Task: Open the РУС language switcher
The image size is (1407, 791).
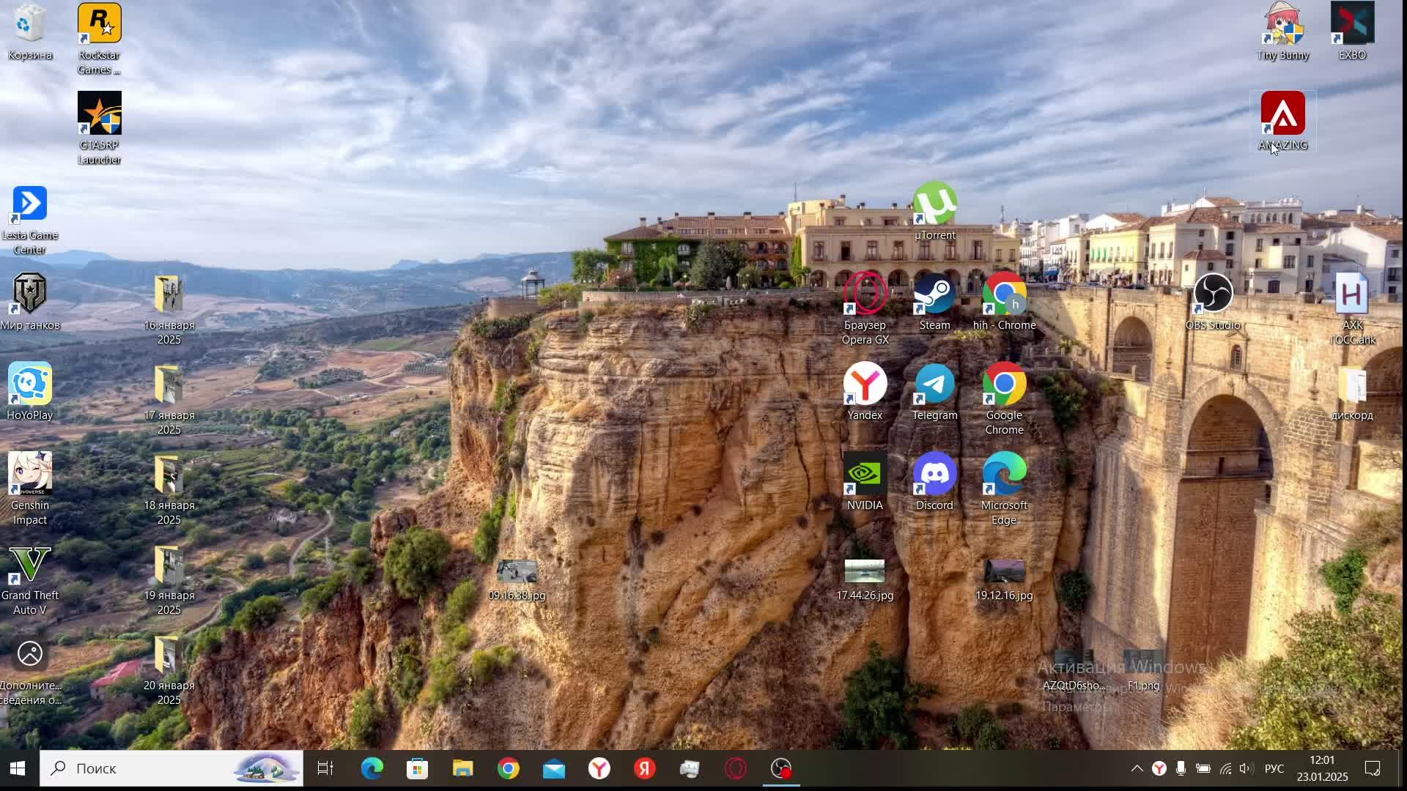Action: pyautogui.click(x=1274, y=768)
